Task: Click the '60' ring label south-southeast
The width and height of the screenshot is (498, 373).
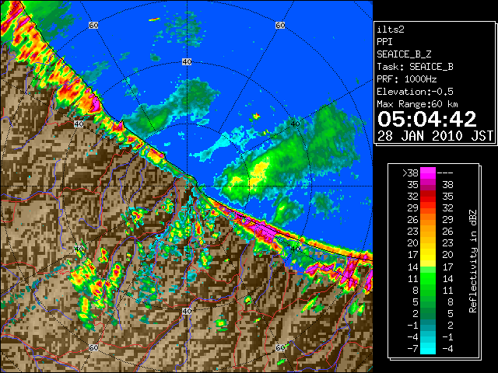Action: tap(280, 347)
